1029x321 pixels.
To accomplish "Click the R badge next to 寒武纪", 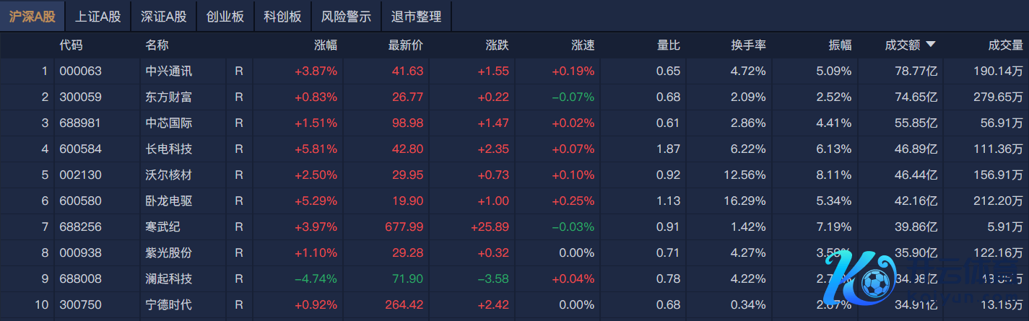I will [x=239, y=227].
